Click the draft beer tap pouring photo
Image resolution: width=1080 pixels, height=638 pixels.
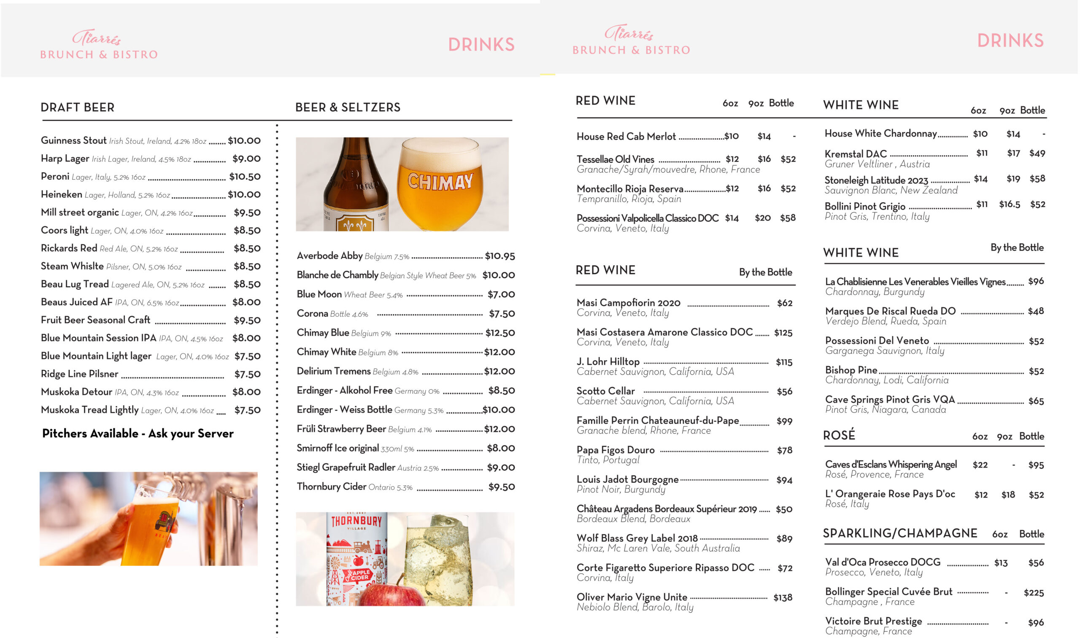click(x=149, y=519)
